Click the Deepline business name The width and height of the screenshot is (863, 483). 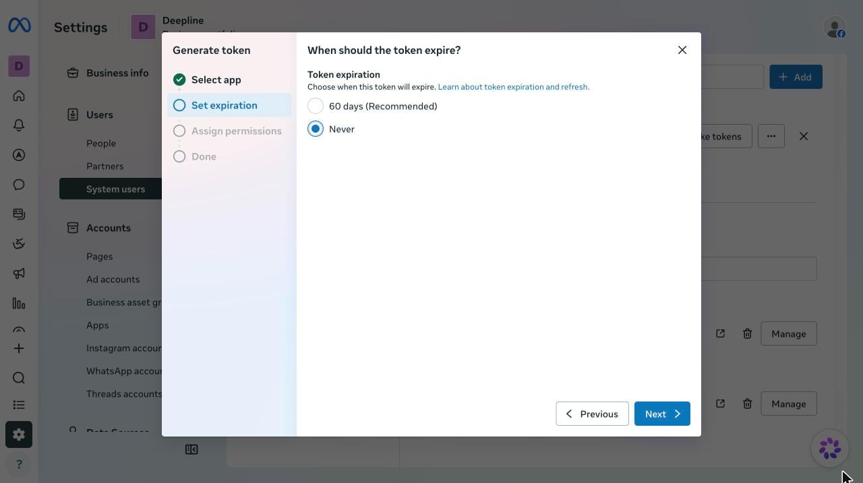[x=183, y=20]
